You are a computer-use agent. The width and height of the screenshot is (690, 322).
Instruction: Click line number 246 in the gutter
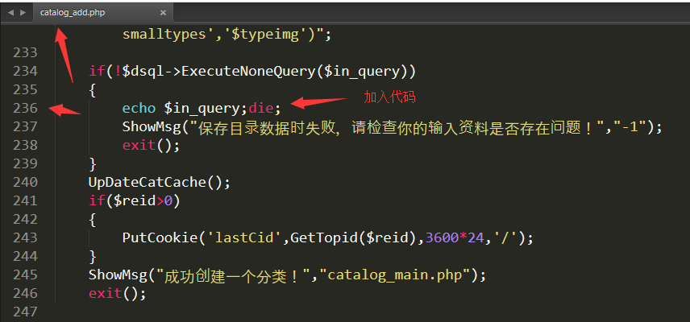[26, 293]
